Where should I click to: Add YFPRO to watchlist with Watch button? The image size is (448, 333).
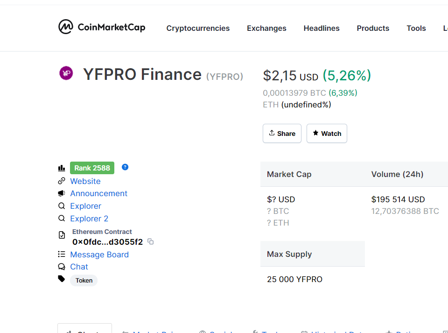tap(327, 134)
